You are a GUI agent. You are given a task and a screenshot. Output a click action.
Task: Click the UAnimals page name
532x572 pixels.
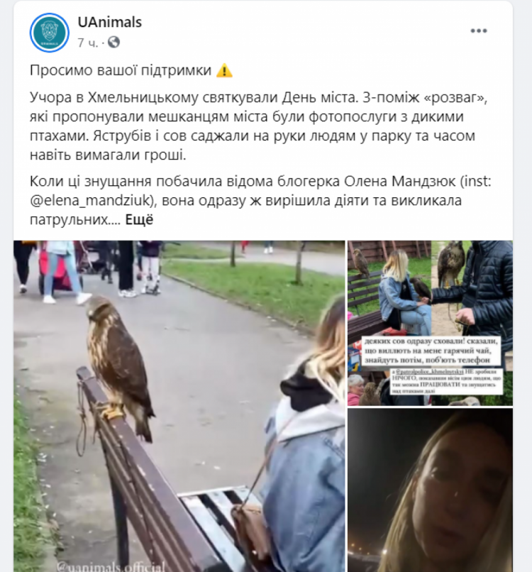coord(109,22)
